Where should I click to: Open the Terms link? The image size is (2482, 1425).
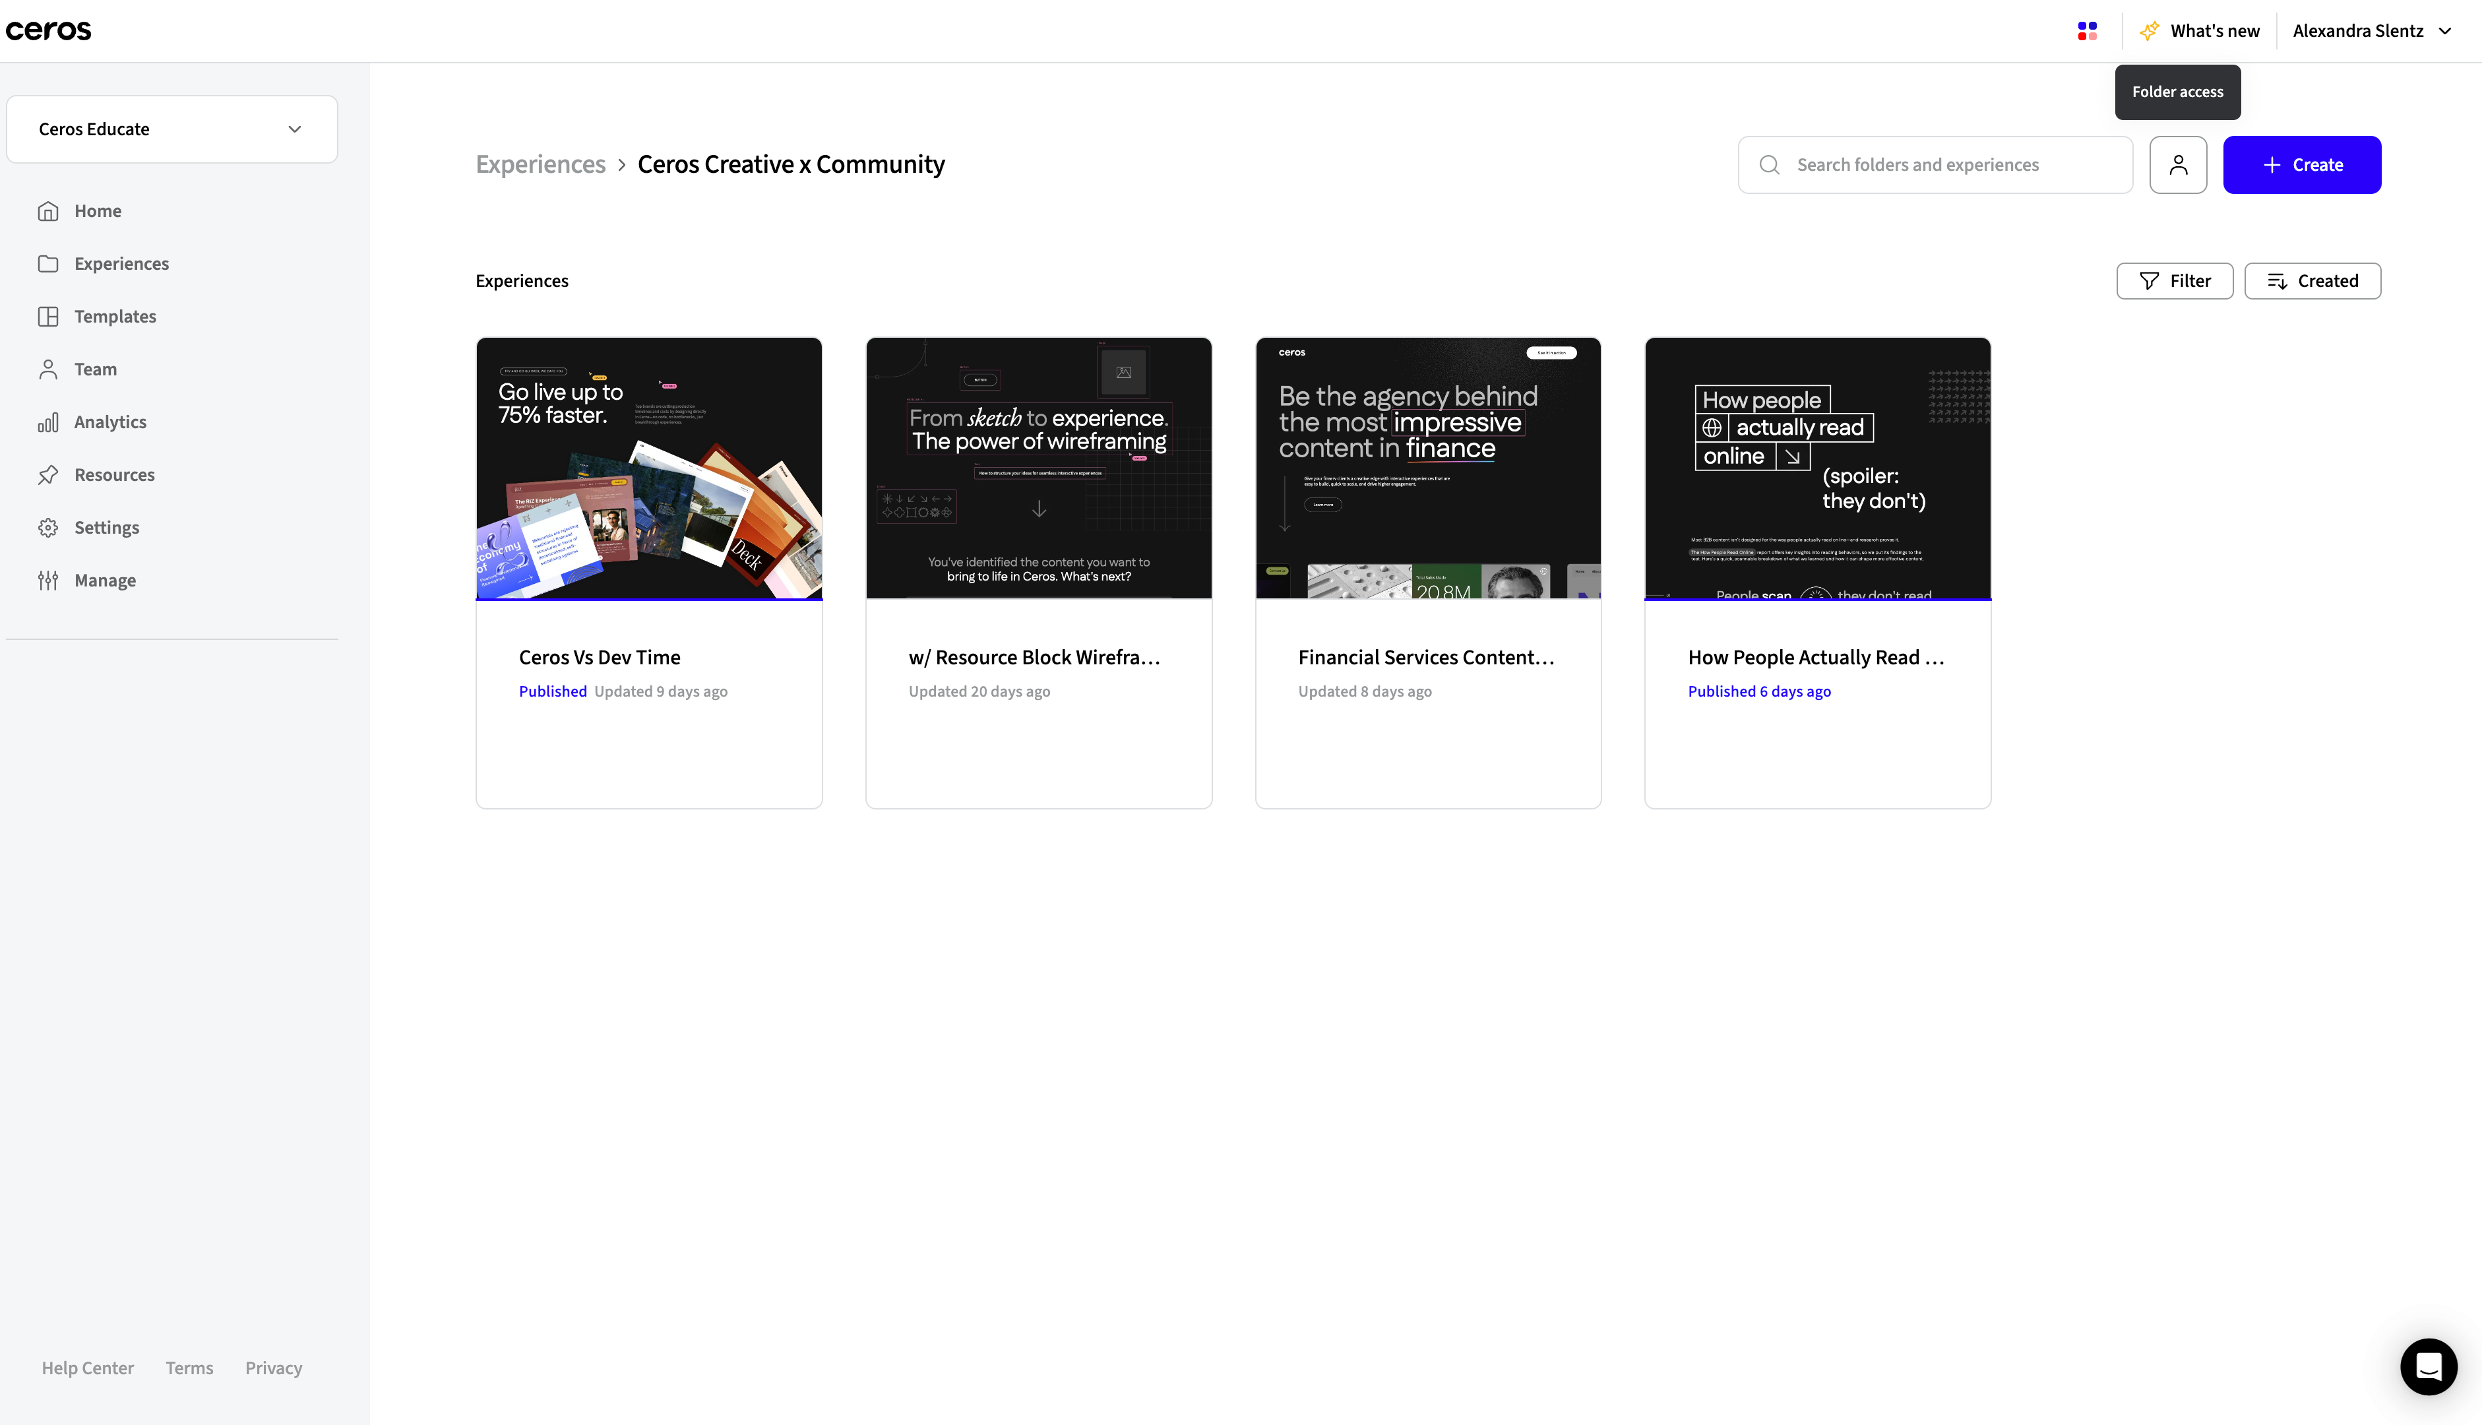189,1368
